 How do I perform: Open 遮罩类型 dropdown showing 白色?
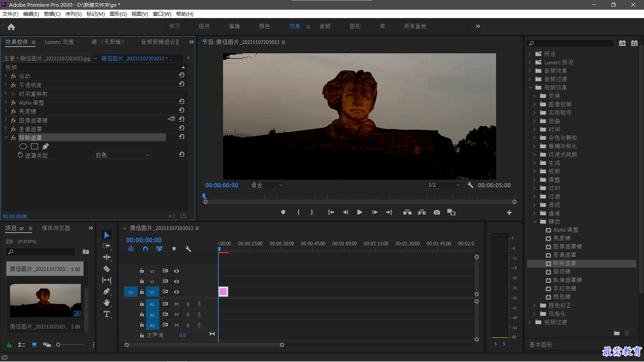pyautogui.click(x=122, y=155)
